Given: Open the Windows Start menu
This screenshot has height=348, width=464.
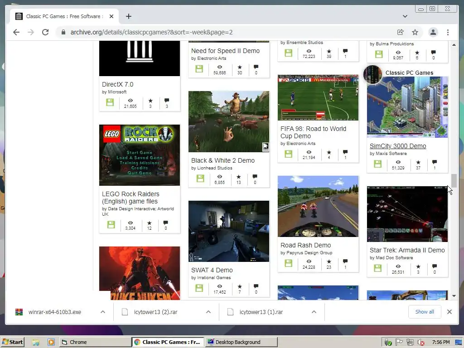Looking at the screenshot, I should [12, 342].
